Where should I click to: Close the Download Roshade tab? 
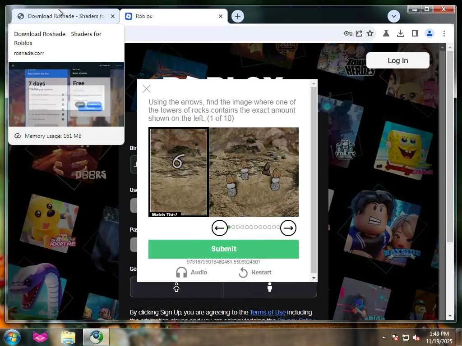pyautogui.click(x=112, y=16)
